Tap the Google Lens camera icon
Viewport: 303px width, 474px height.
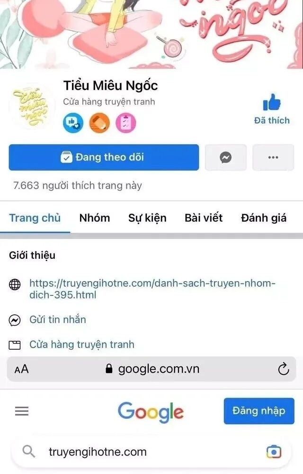[x=274, y=452]
